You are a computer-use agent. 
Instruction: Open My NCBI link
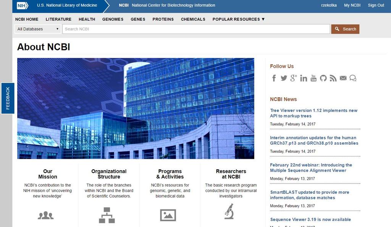[x=352, y=5]
